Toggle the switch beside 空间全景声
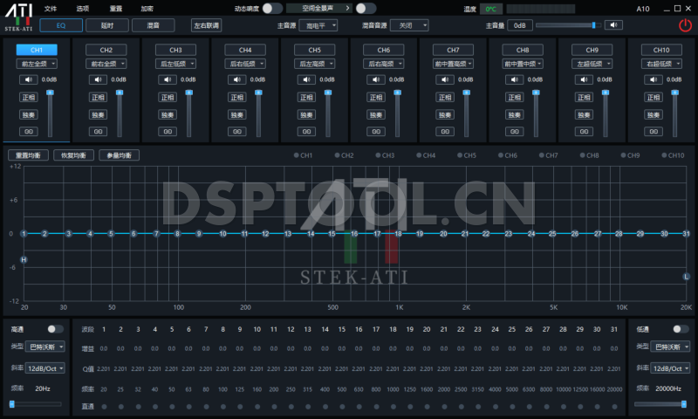The height and width of the screenshot is (419, 698). (x=366, y=9)
